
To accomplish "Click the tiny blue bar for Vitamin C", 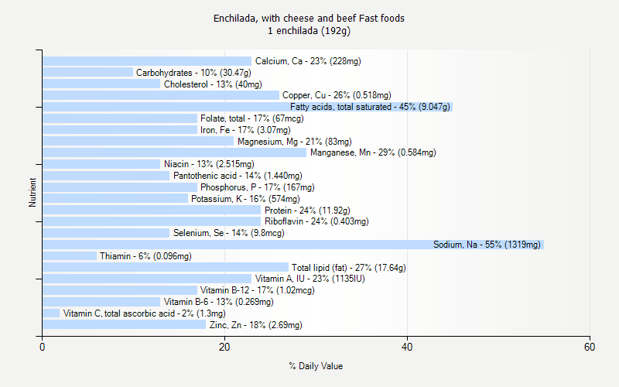I will coord(51,313).
